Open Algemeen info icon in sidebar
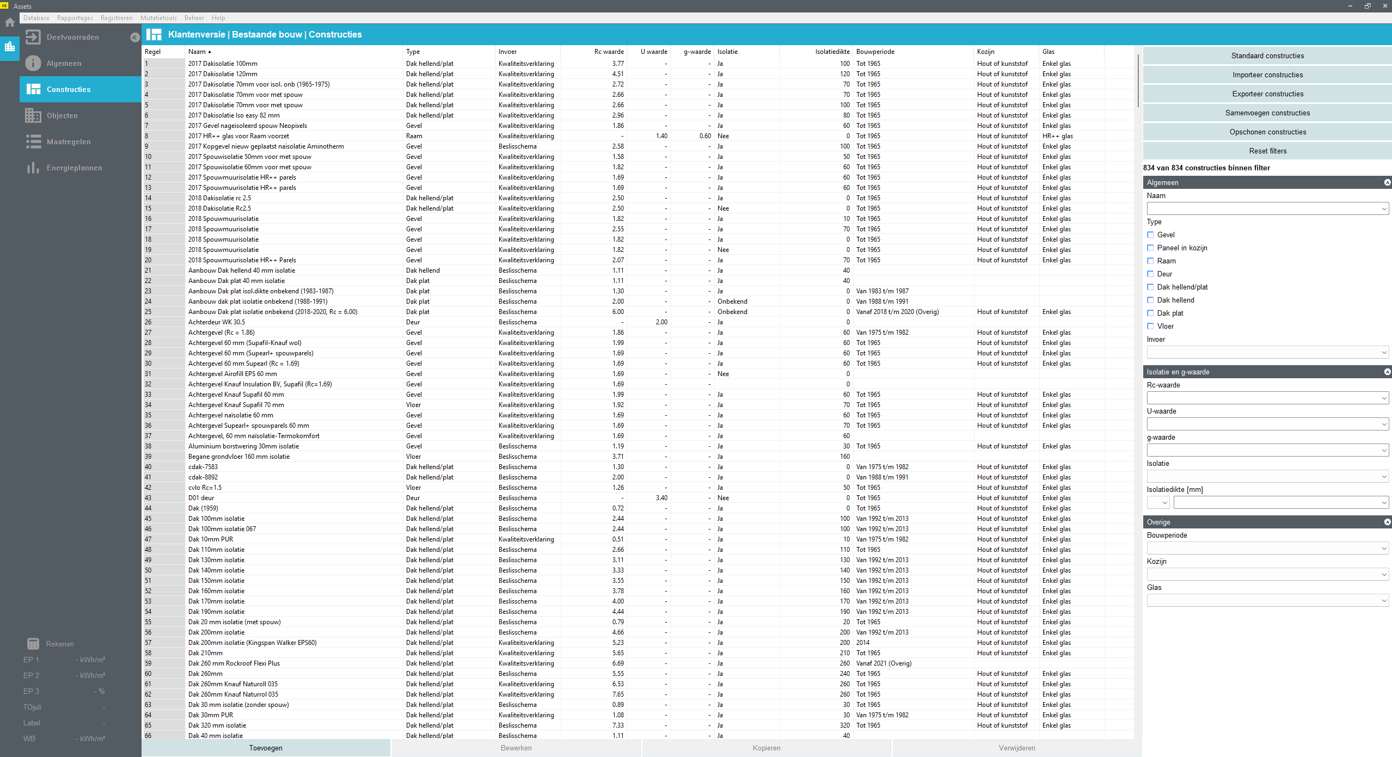The height and width of the screenshot is (757, 1392). (x=33, y=63)
